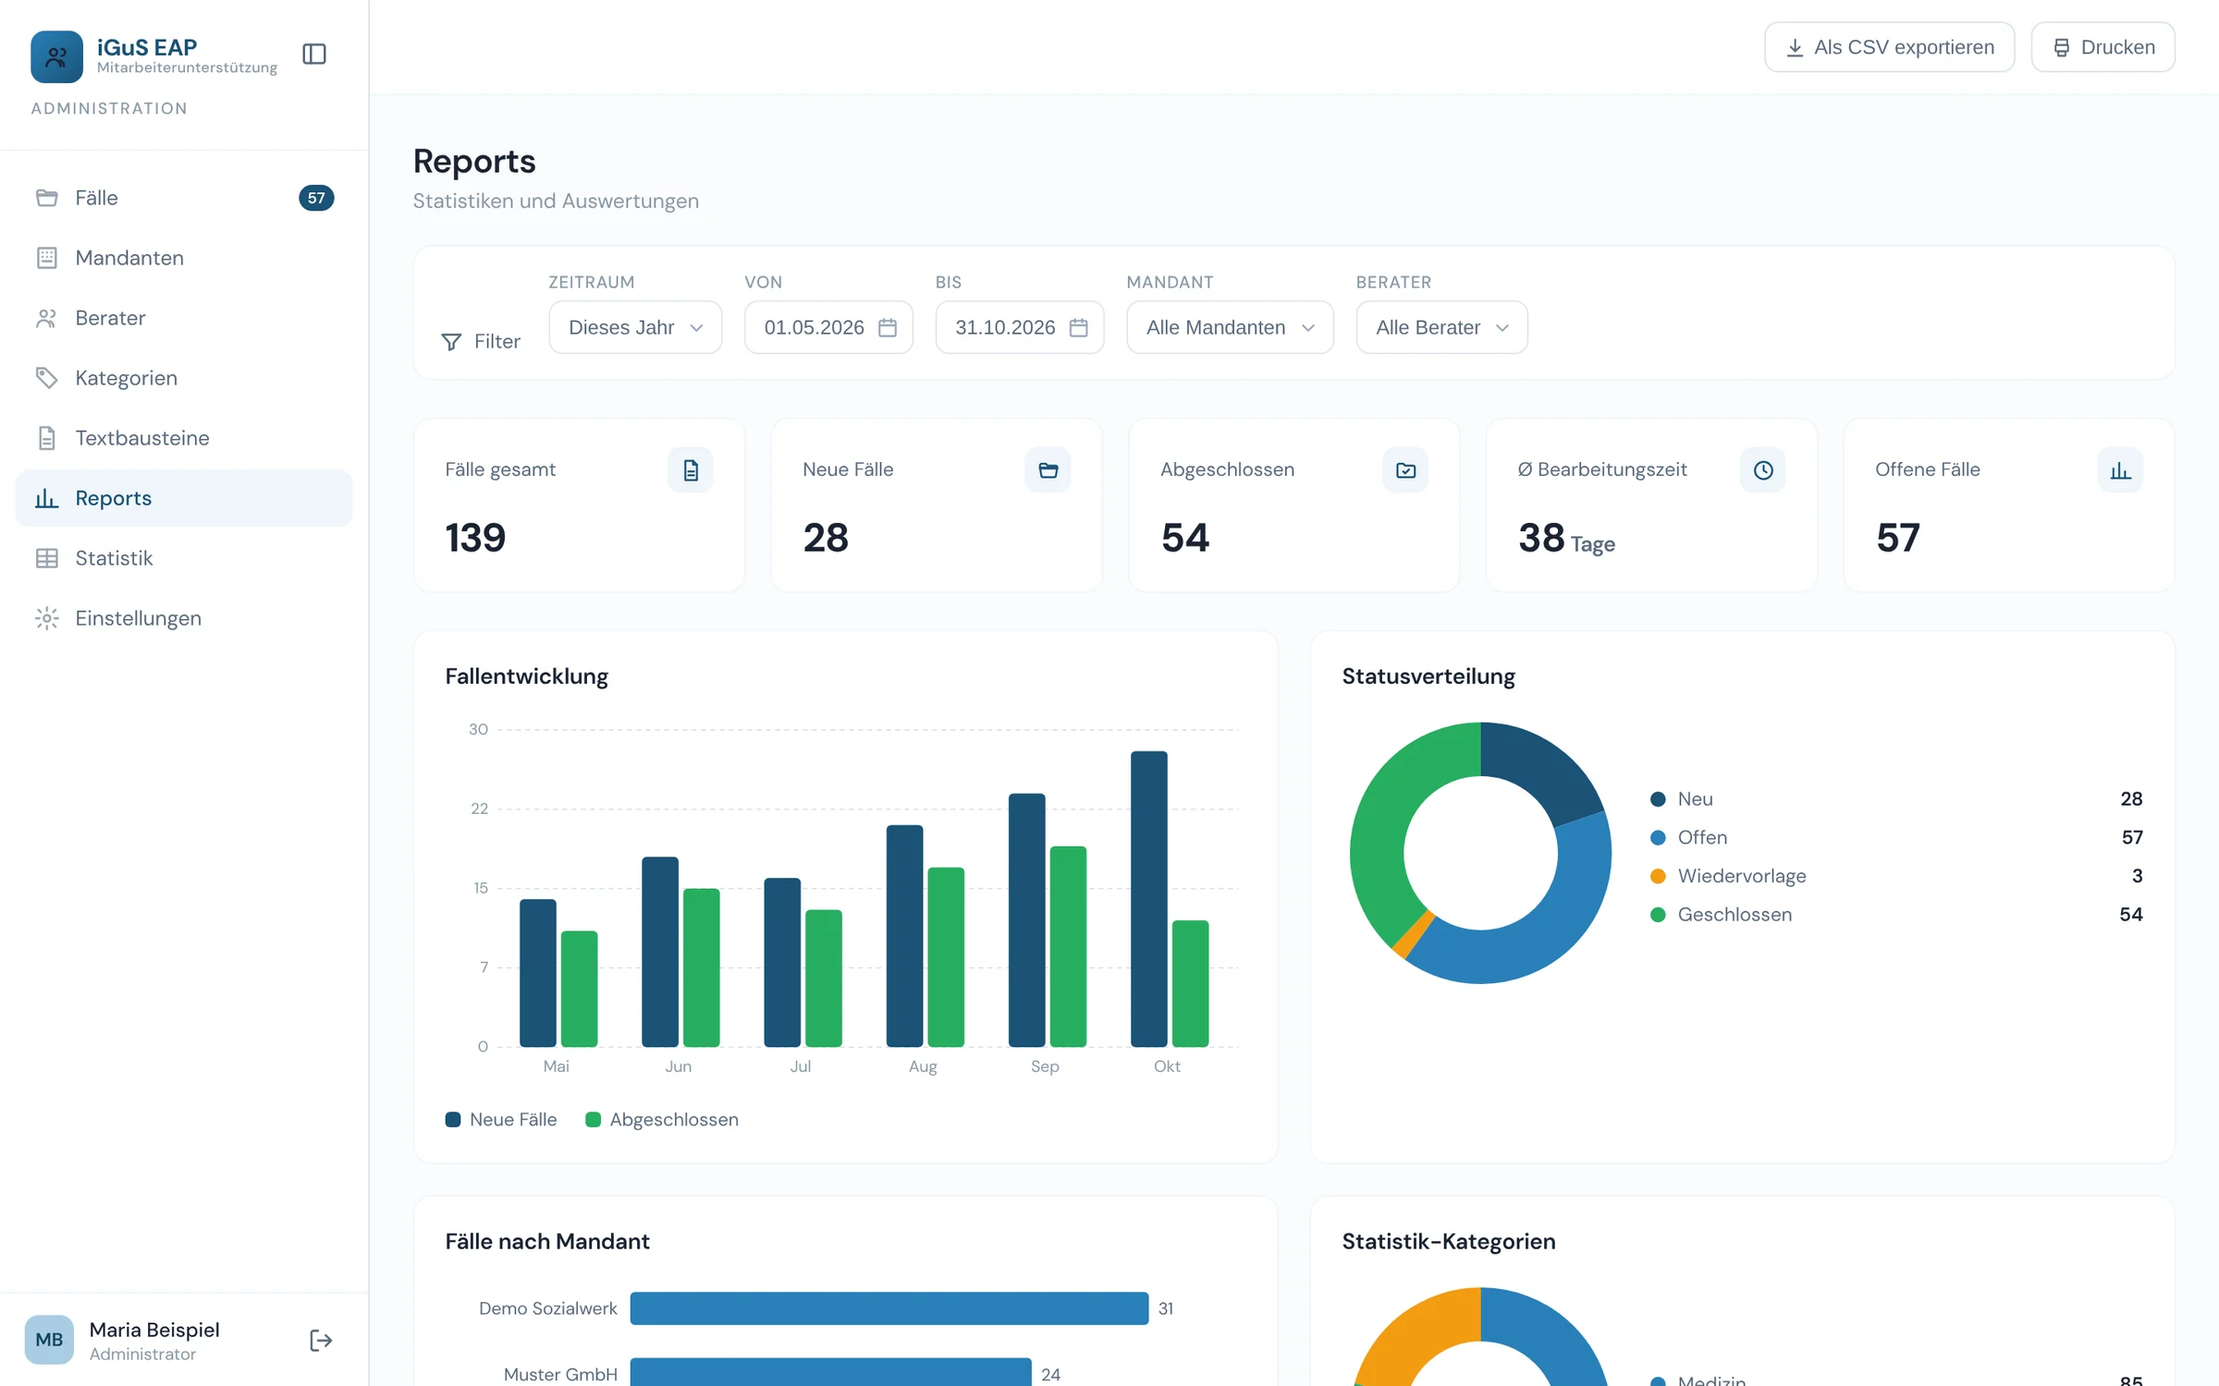This screenshot has width=2219, height=1386.
Task: Click the Fälle folder icon in sidebar
Action: pyautogui.click(x=47, y=198)
